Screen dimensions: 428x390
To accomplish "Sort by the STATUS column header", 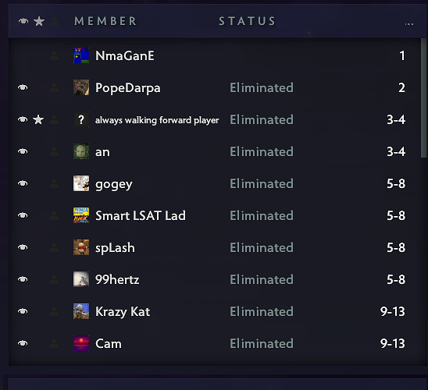I will click(x=248, y=21).
